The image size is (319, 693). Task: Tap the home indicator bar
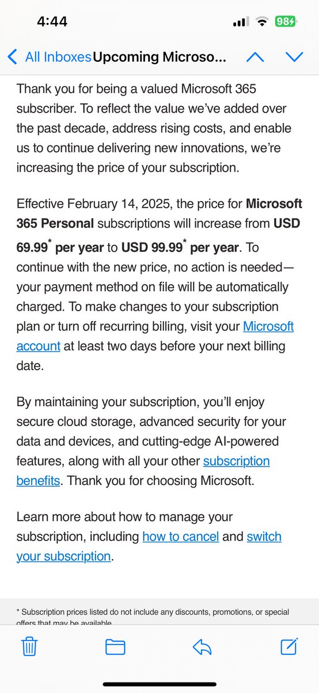159,684
